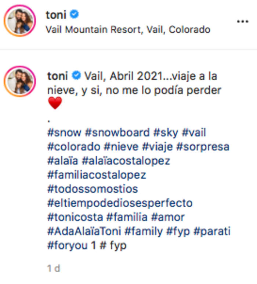Screen dimensions: 257x284
Task: Click the verified badge beside caption username
Action: point(76,76)
